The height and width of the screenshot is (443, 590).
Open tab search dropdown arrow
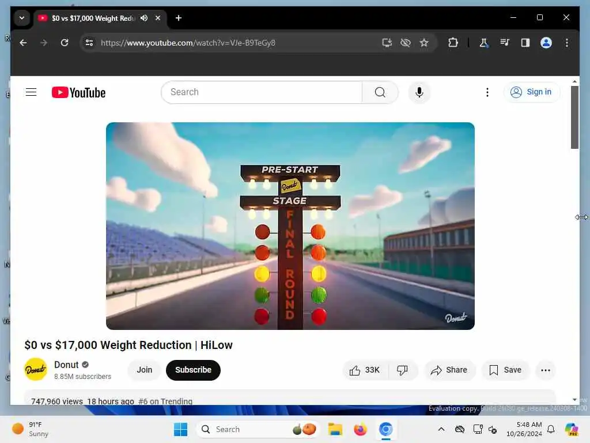22,18
